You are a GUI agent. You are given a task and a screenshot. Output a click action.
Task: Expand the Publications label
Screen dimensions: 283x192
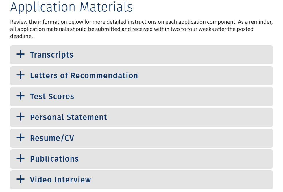coord(54,159)
